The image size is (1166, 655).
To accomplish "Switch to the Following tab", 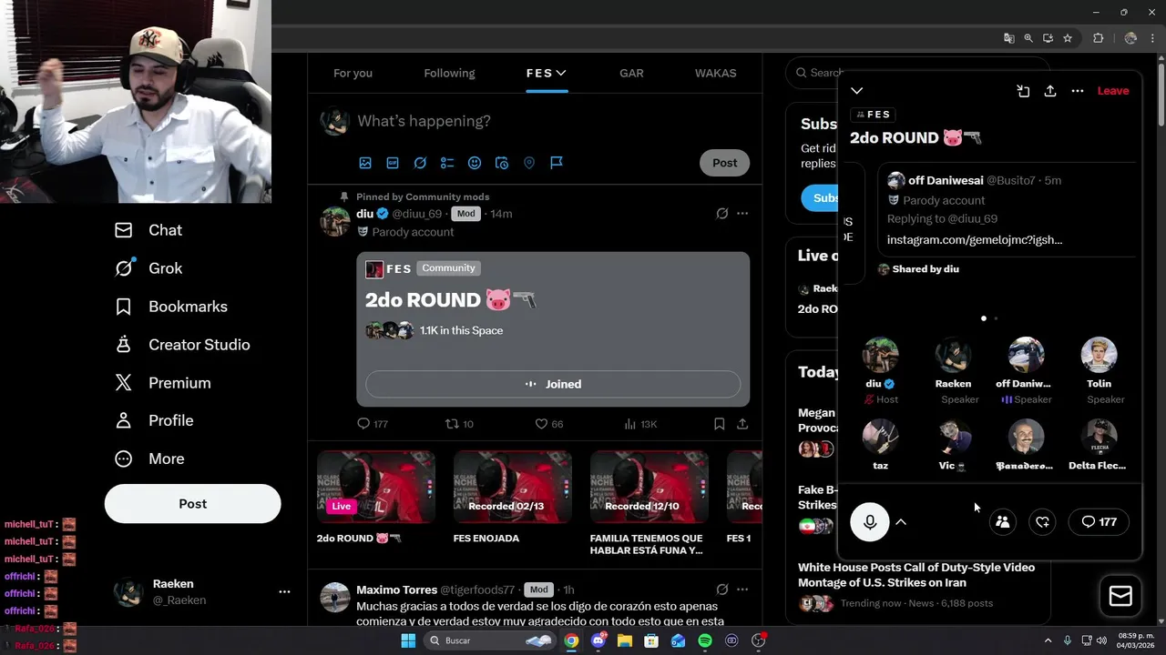I will point(449,73).
